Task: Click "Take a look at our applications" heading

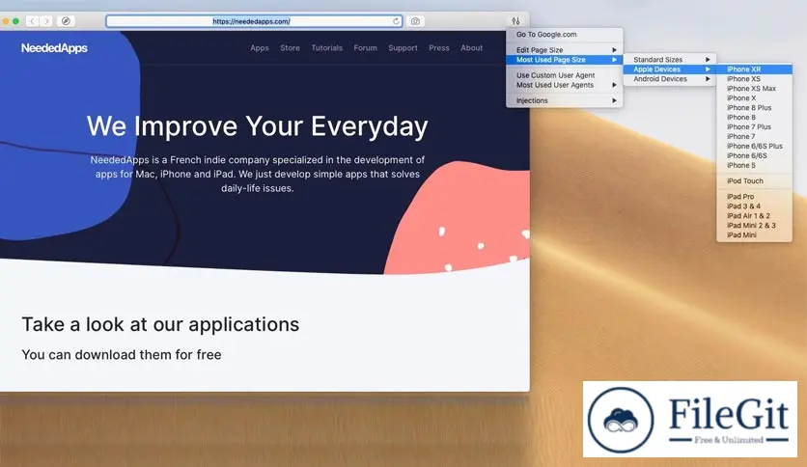Action: (x=160, y=324)
